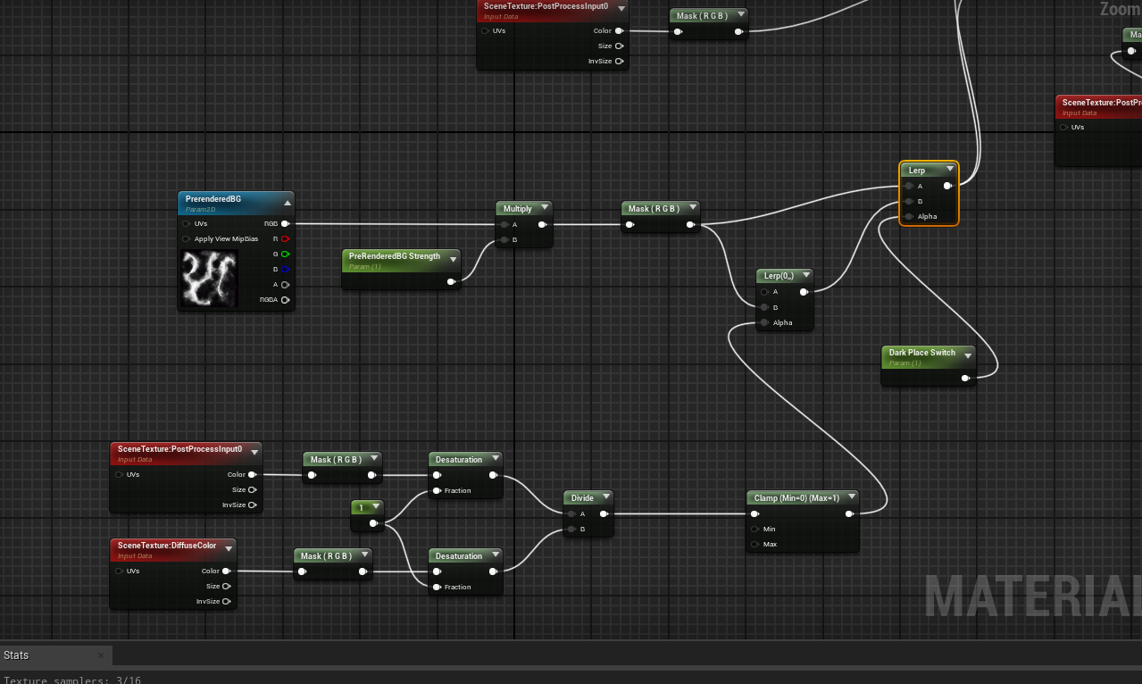Image resolution: width=1142 pixels, height=684 pixels.
Task: Click the green G output pin on PrerenderedBG
Action: pyautogui.click(x=286, y=254)
